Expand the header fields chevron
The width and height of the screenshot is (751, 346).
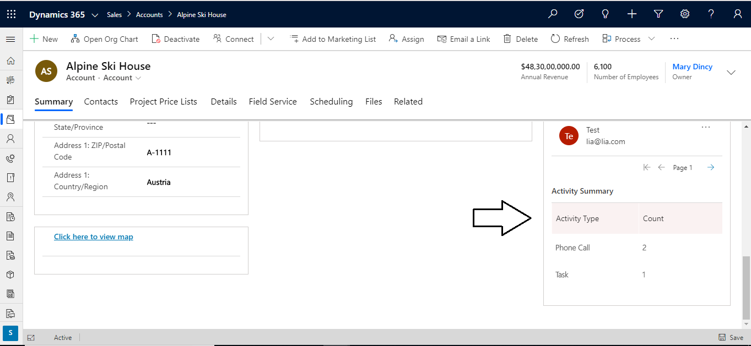pos(731,72)
